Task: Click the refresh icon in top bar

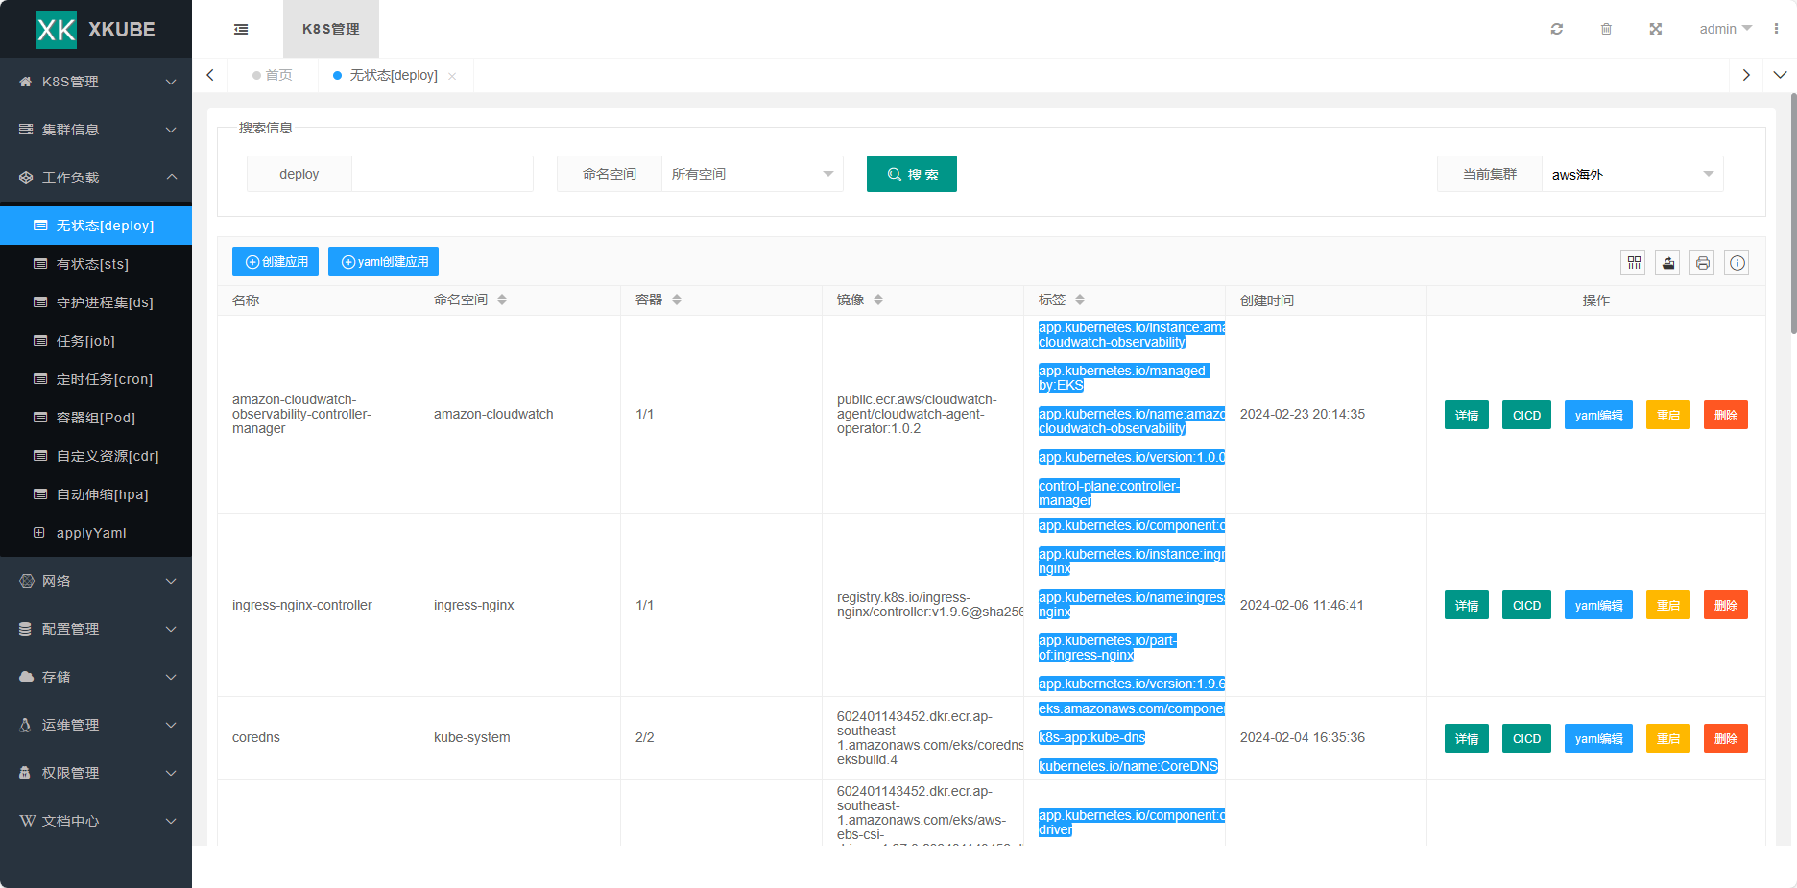Action: [x=1557, y=29]
